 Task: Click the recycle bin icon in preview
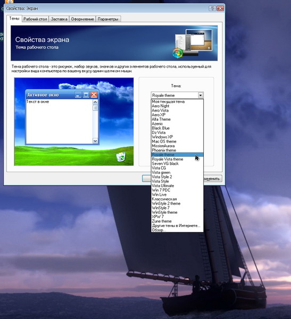point(121,157)
